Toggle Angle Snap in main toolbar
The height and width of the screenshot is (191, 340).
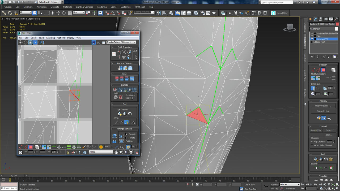(x=112, y=13)
